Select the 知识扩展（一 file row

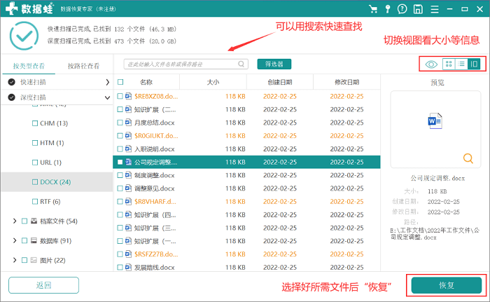[x=246, y=240]
